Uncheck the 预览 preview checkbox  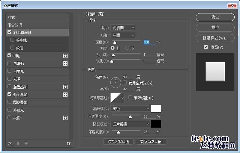[x=205, y=47]
